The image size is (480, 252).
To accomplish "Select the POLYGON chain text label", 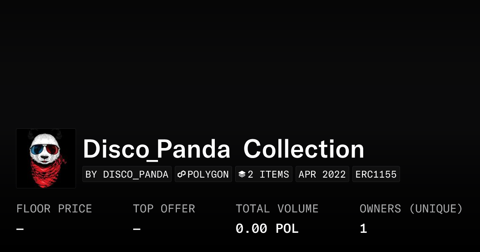I will tap(208, 174).
